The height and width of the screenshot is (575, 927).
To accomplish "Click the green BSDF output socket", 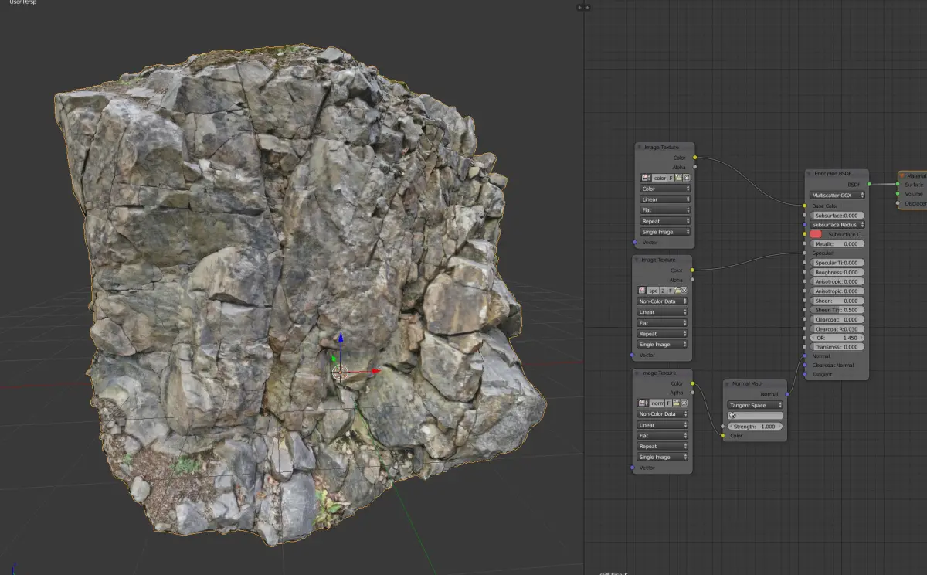I will pos(869,184).
